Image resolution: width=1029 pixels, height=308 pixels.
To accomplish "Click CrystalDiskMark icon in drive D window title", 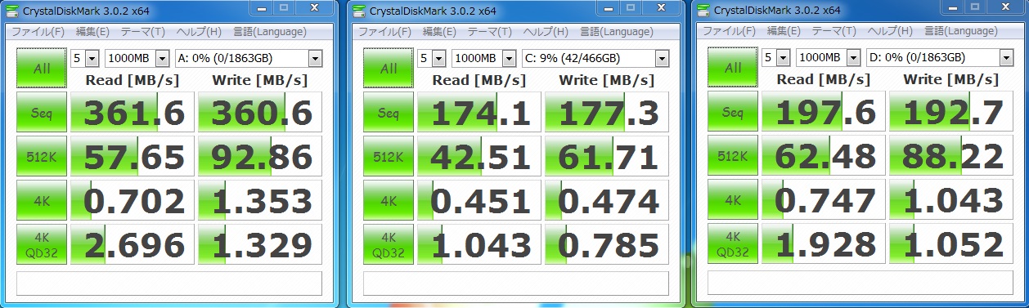I will 703,11.
